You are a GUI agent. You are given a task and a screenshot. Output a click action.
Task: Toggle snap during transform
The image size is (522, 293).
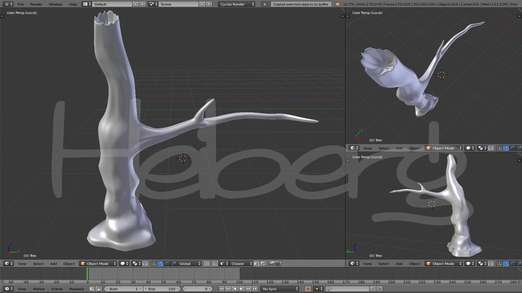(215, 264)
